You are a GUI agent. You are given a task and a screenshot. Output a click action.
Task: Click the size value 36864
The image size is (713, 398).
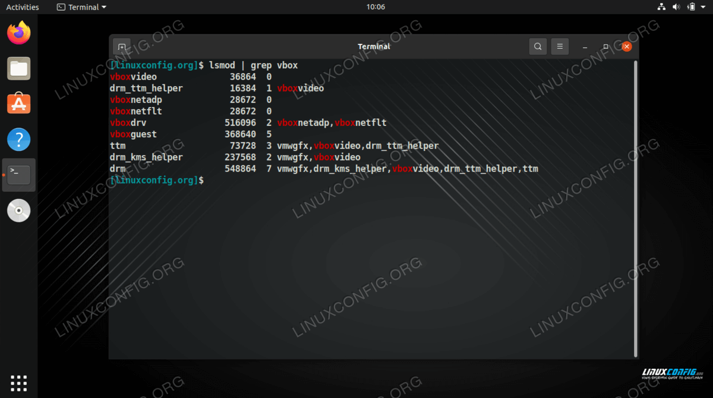(x=243, y=77)
